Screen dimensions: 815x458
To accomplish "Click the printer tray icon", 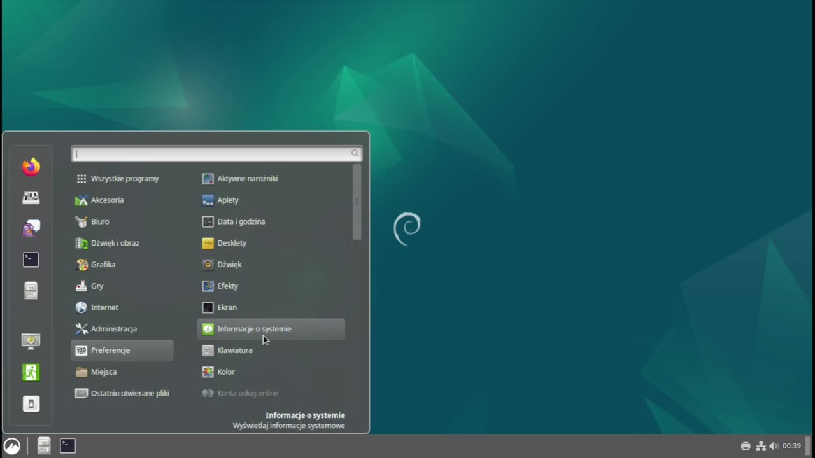I will [x=746, y=446].
